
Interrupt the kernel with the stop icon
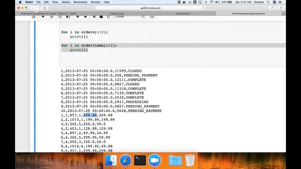[x=101, y=17]
